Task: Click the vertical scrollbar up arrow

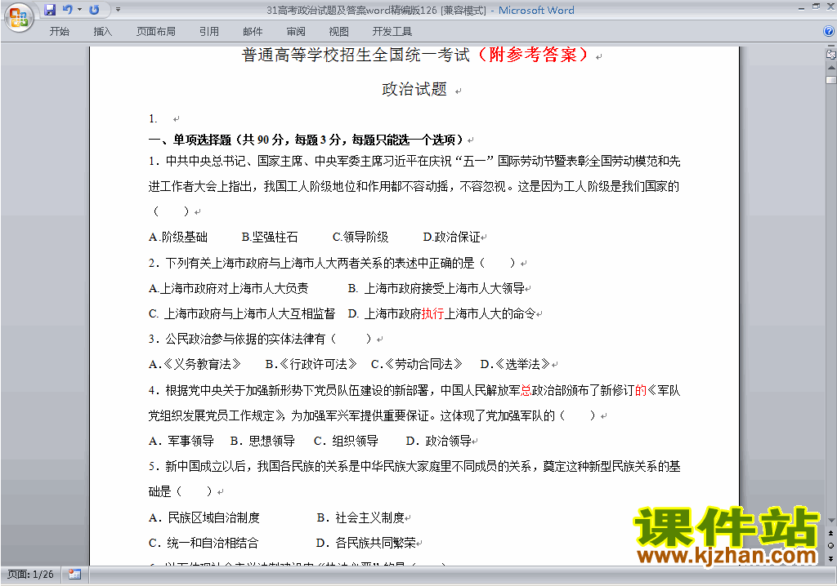Action: pyautogui.click(x=830, y=68)
